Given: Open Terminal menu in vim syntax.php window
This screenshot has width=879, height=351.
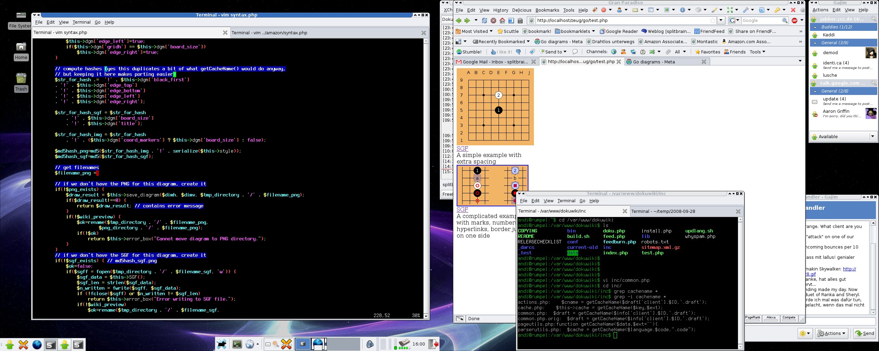Looking at the screenshot, I should click(81, 22).
